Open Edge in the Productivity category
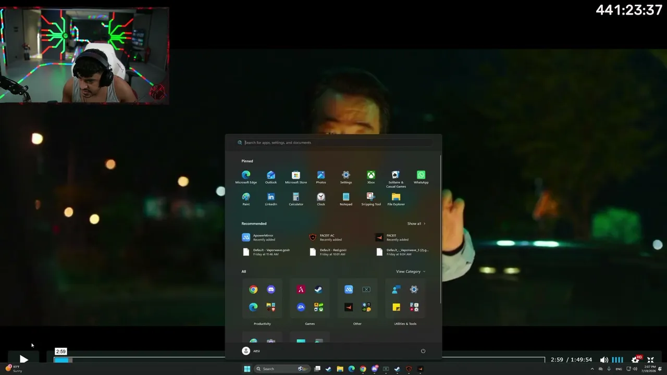 tap(253, 307)
